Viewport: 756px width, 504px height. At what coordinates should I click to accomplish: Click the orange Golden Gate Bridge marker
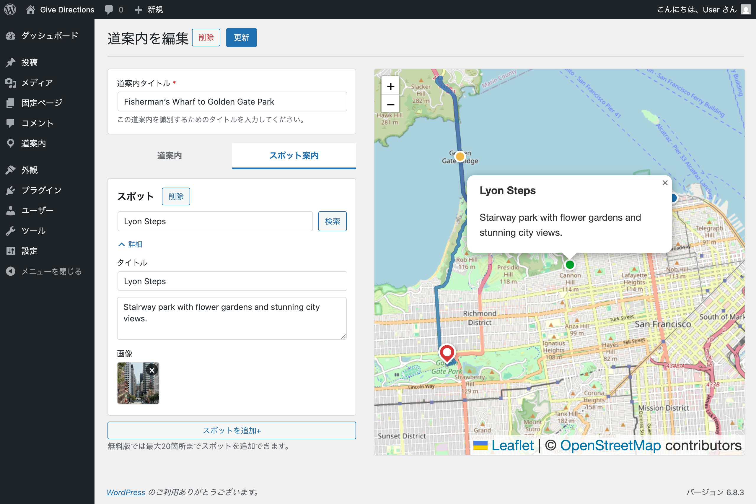[x=460, y=157]
